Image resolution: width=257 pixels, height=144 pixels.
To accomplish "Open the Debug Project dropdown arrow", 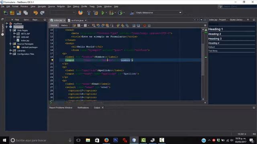I will click(115, 12).
